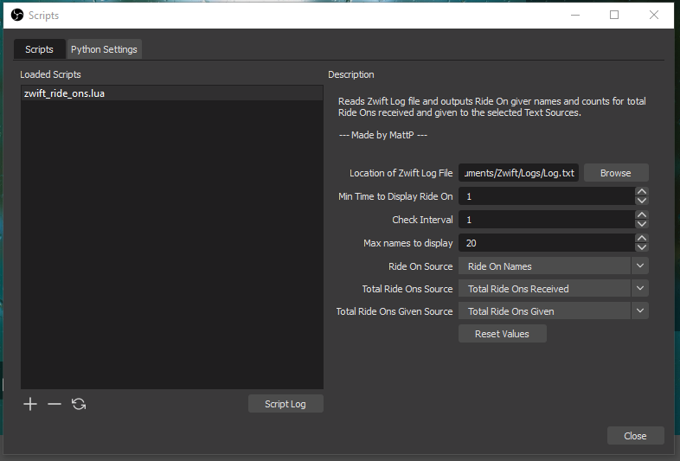The width and height of the screenshot is (680, 461).
Task: Open the Script Log
Action: 285,404
